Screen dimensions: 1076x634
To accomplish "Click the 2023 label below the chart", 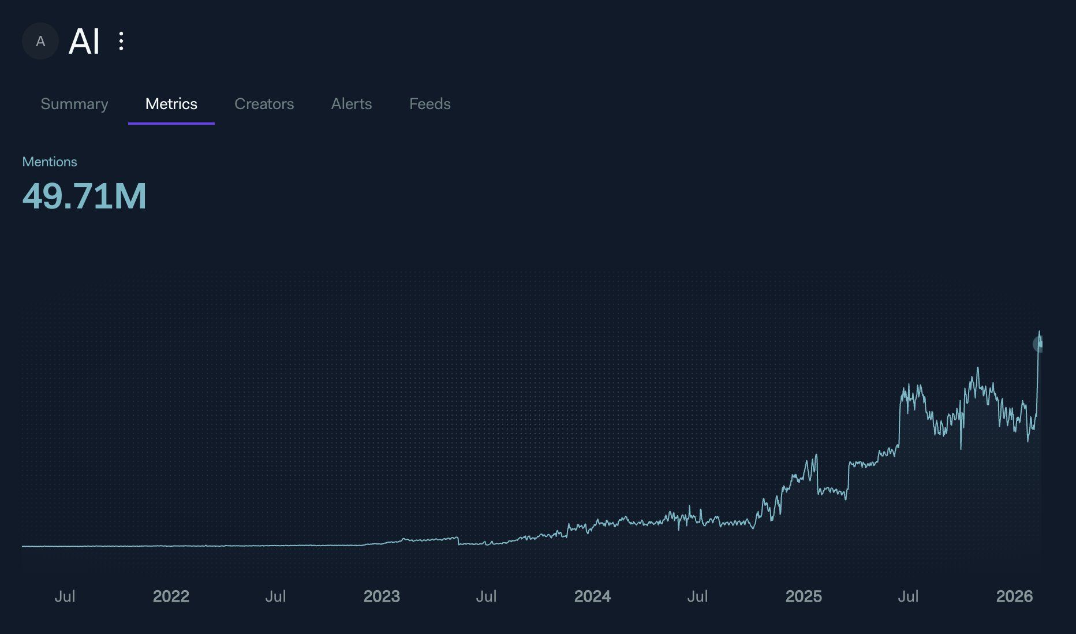I will pyautogui.click(x=382, y=596).
